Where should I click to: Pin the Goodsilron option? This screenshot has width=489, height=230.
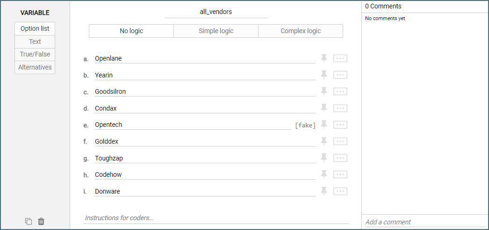324,91
